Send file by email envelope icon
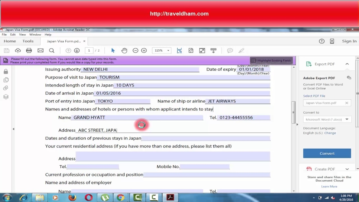The width and height of the screenshot is (359, 202). [x=40, y=50]
